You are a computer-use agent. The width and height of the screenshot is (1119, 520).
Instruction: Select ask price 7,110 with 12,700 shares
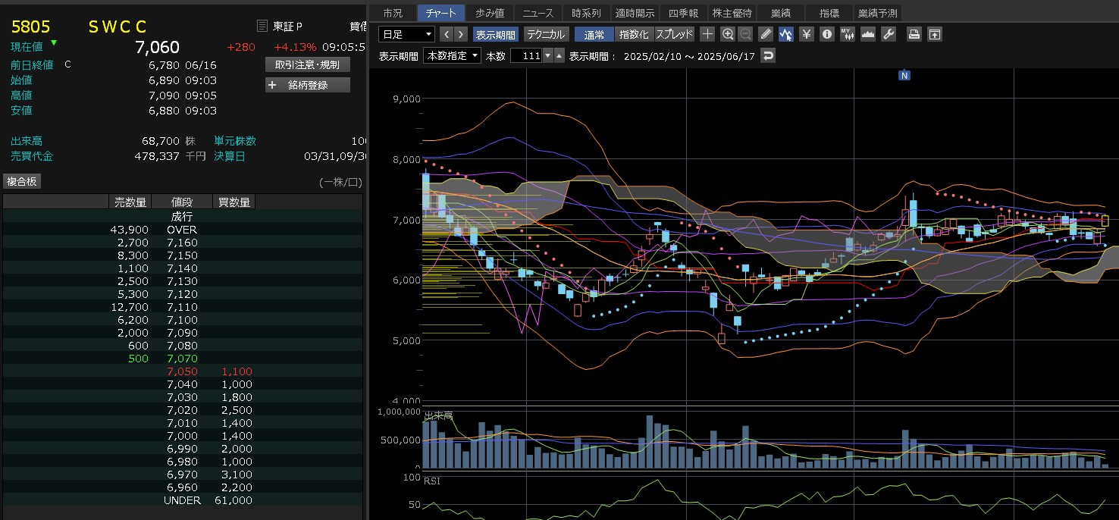[182, 307]
